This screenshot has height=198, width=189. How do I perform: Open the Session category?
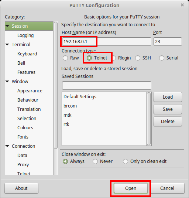pyautogui.click(x=29, y=26)
